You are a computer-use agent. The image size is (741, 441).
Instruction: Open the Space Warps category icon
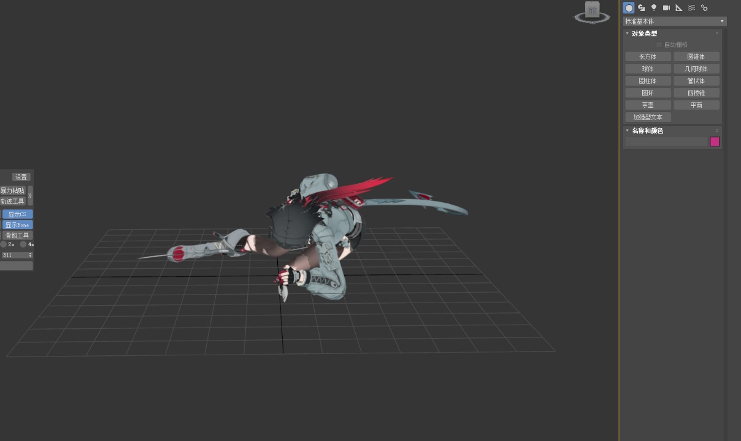tap(691, 8)
